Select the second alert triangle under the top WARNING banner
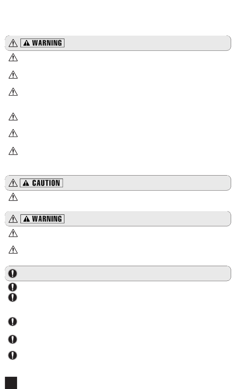Screen dimensions: 242x389 coord(13,75)
